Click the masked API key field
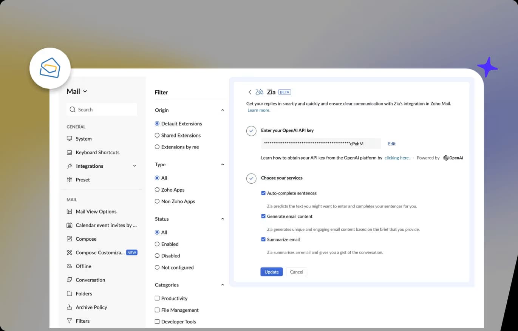This screenshot has width=518, height=331. point(321,144)
